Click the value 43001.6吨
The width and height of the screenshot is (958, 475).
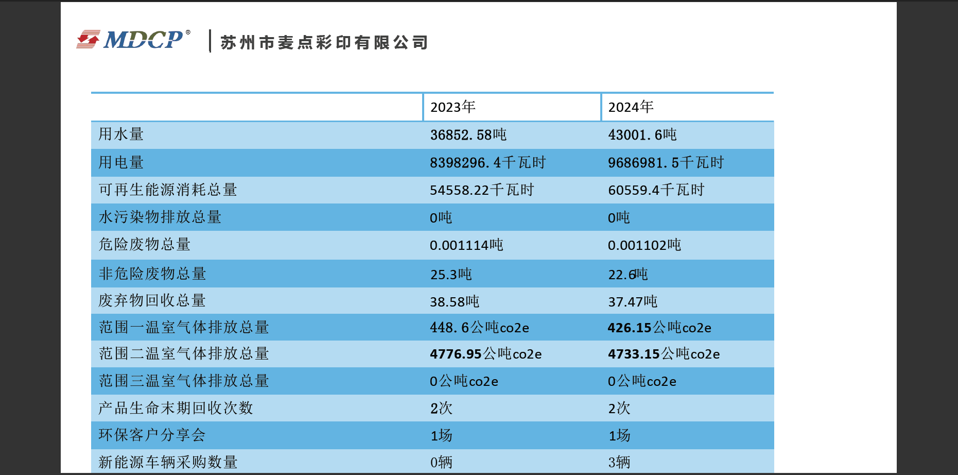click(642, 134)
